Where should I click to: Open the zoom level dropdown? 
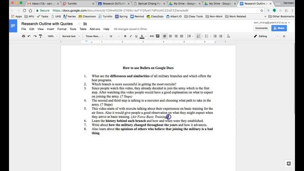coord(53,36)
